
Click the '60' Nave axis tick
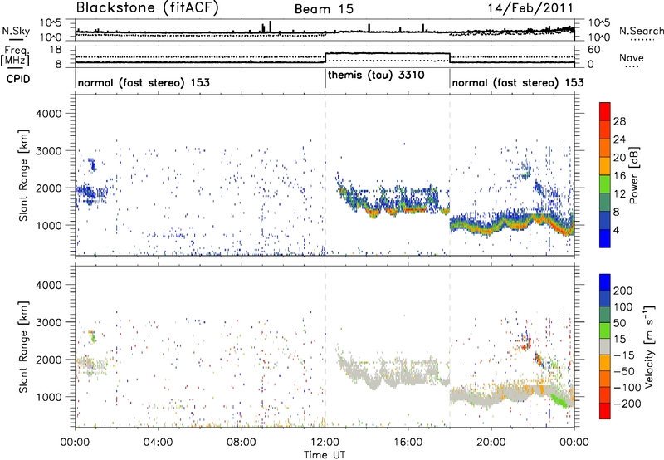tap(594, 50)
